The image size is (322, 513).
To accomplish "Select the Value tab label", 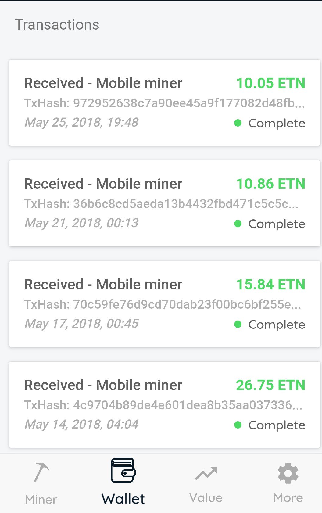I will 206,498.
